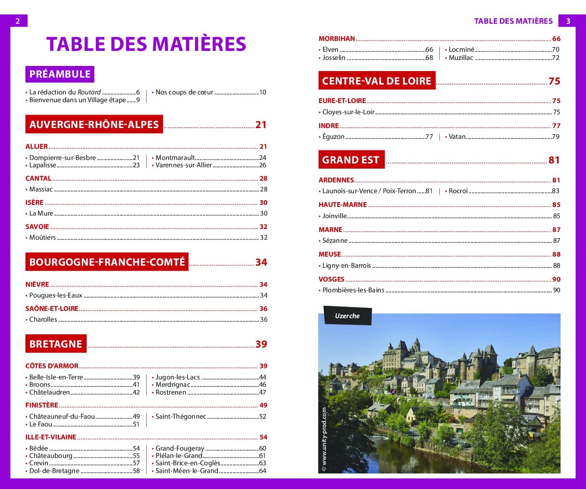
Task: Open the Rocroi entry under ARDENNES
Action: (x=459, y=191)
